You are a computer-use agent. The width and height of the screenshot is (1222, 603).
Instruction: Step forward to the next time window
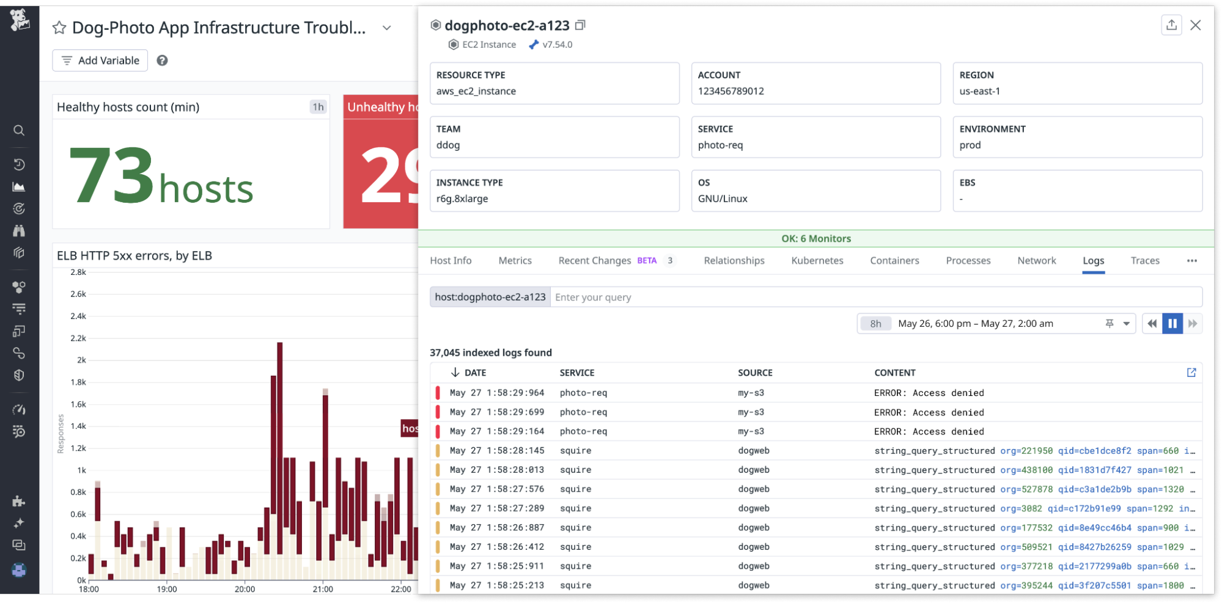coord(1192,324)
